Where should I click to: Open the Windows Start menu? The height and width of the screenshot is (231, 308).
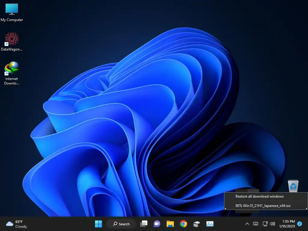click(x=98, y=224)
